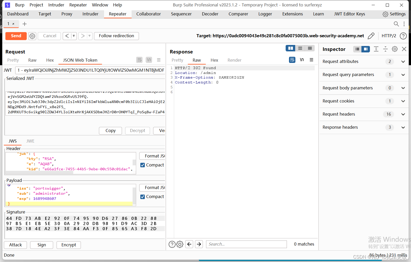Switch to the Decoder tab
This screenshot has width=411, height=262.
tap(210, 14)
